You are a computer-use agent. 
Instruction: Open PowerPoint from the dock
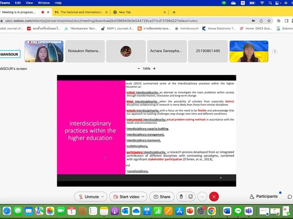[x=190, y=211]
